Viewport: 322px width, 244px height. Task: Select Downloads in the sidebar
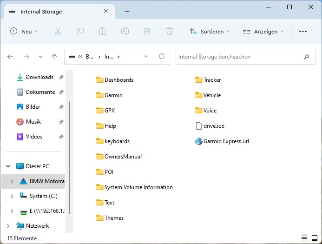click(39, 77)
